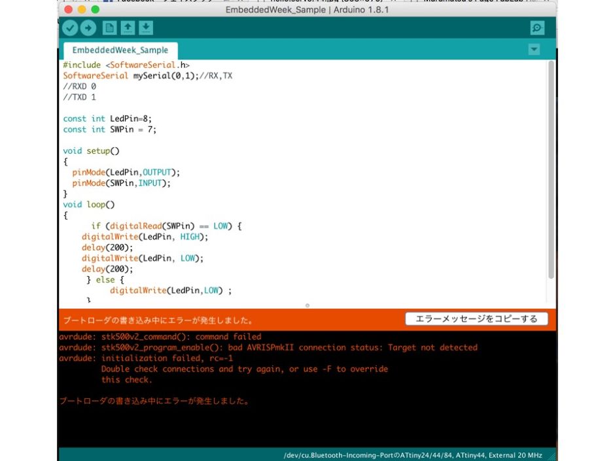Image resolution: width=615 pixels, height=461 pixels.
Task: Open a sketch with the Open icon
Action: click(x=128, y=28)
